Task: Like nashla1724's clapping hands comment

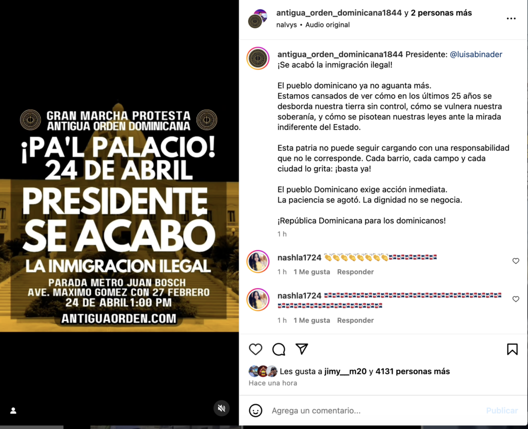Action: coord(516,261)
